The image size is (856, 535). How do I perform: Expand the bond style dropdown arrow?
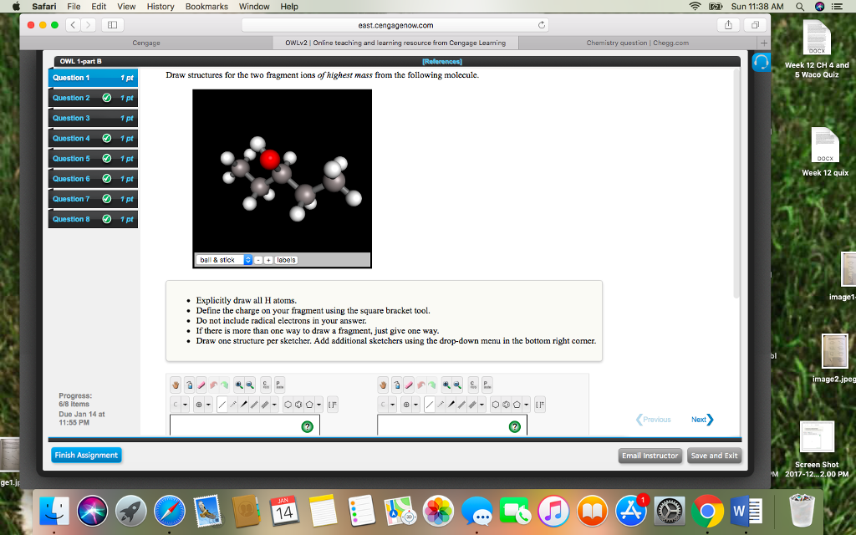coord(274,404)
